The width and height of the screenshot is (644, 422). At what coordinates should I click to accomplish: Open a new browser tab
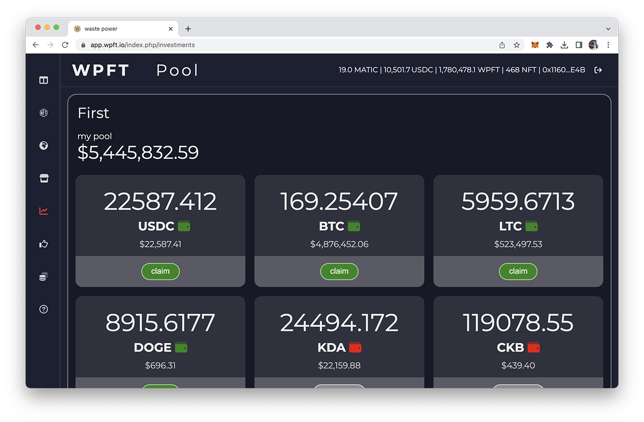pyautogui.click(x=188, y=29)
